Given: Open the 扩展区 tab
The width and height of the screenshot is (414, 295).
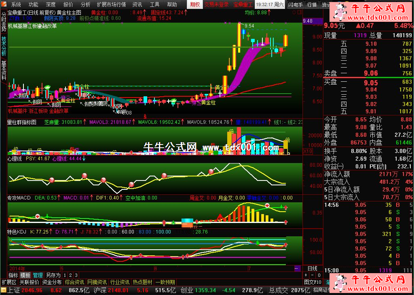Looking at the screenshot, I should pos(9,282).
